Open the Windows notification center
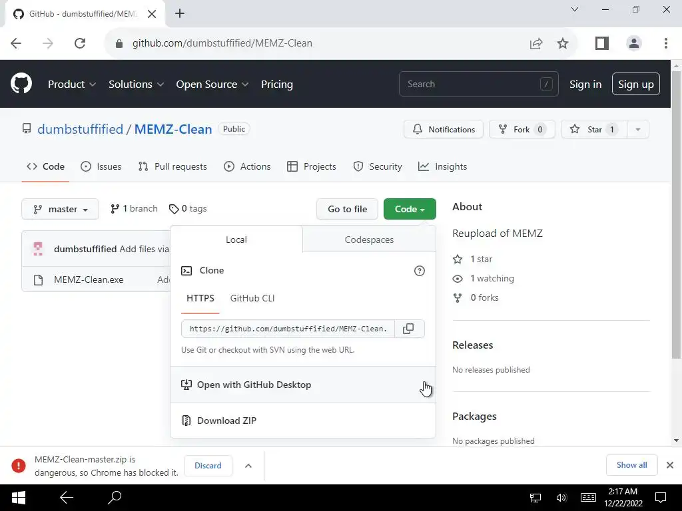The width and height of the screenshot is (682, 511). [x=661, y=498]
